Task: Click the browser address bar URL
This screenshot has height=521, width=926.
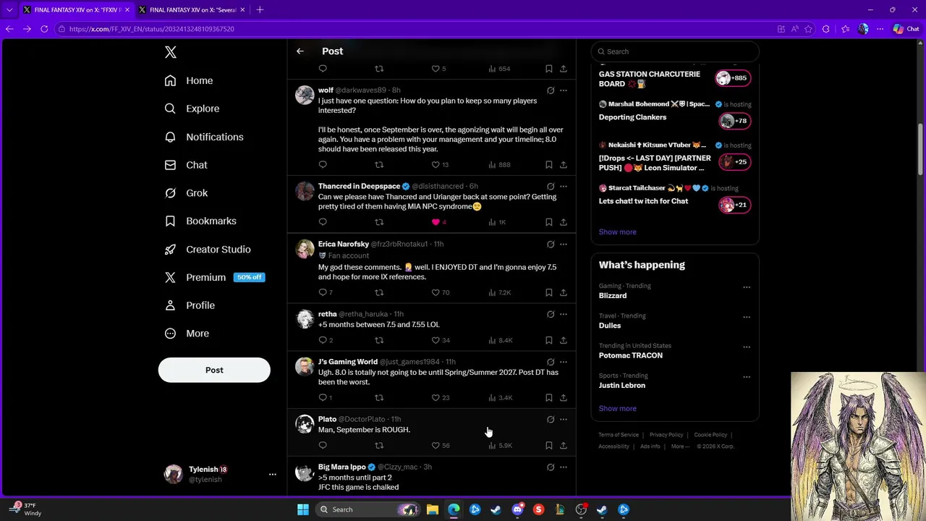Action: coord(152,29)
